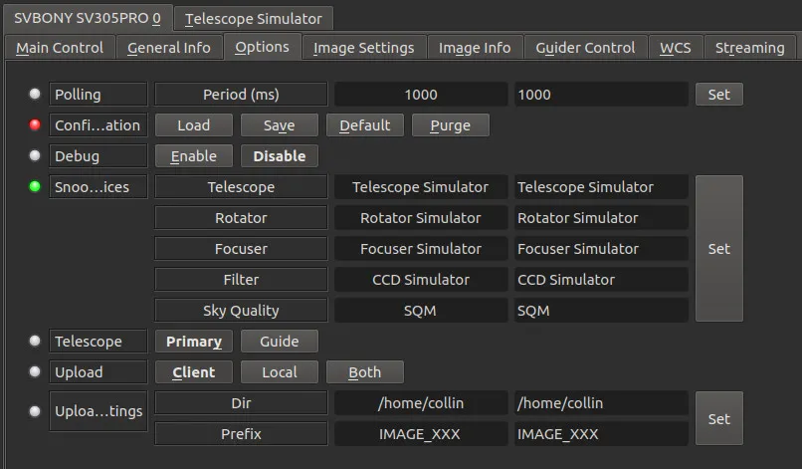Click the Upload property label
The height and width of the screenshot is (469, 802).
pyautogui.click(x=99, y=372)
